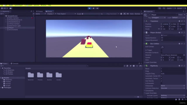This screenshot has width=187, height=105.
Task: Toggle Player Script enabled checkbox
Action: 149,32
